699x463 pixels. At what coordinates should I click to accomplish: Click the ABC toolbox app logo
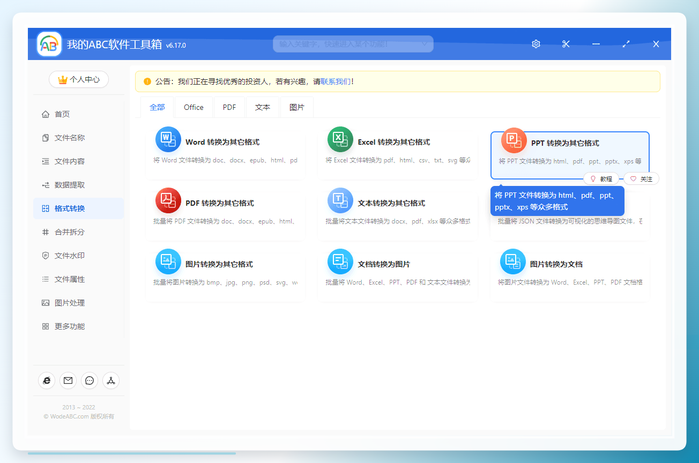point(49,44)
